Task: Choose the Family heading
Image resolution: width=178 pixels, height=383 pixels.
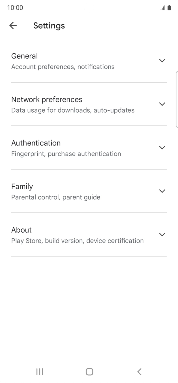Action: click(22, 186)
